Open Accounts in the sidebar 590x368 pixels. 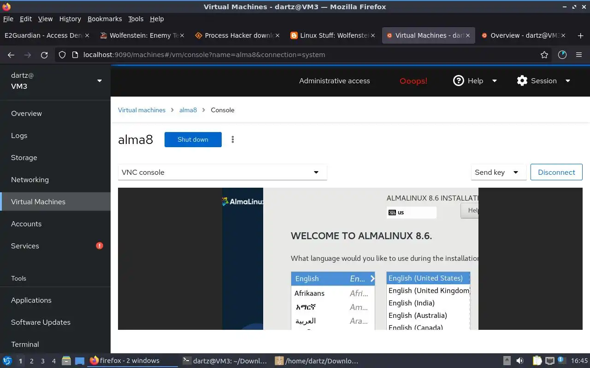(x=55, y=224)
